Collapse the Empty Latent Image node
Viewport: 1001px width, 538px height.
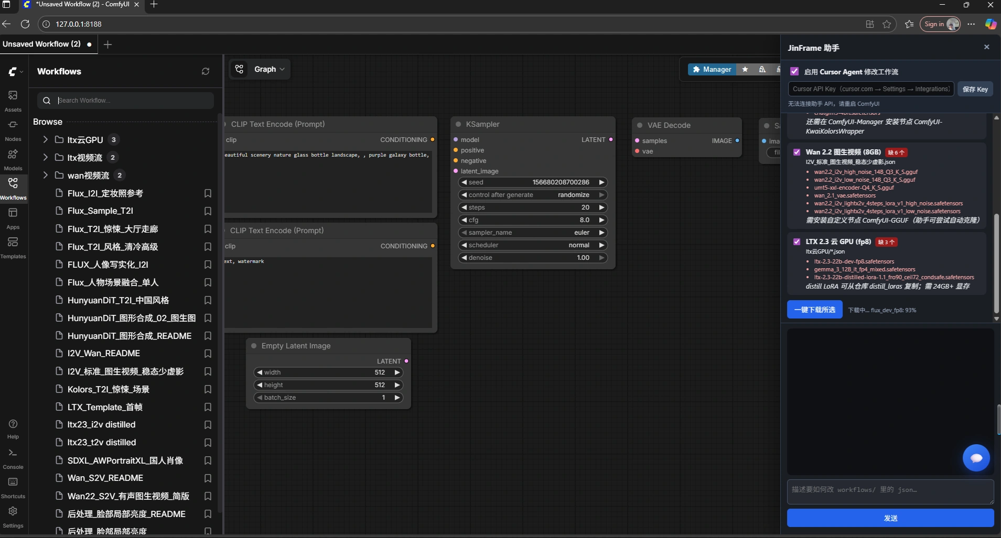click(x=254, y=346)
